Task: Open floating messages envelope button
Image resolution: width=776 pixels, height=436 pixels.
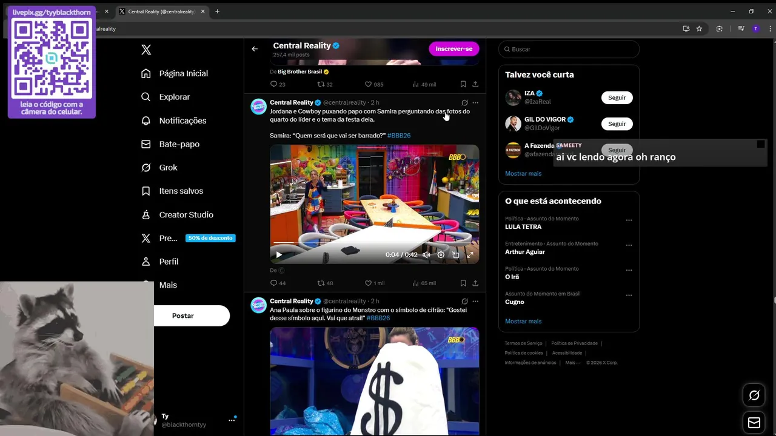Action: click(x=754, y=423)
